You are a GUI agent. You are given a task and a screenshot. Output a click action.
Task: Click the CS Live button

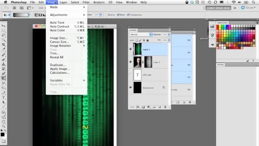point(248,8)
